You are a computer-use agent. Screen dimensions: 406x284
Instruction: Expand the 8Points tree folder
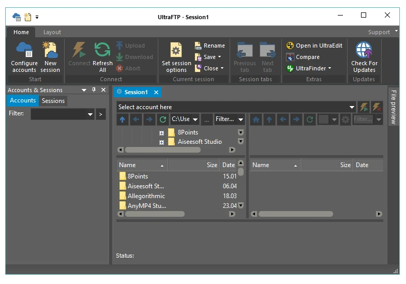click(161, 132)
